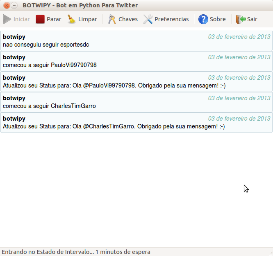Click the date on the esportesdc entry
273x256 pixels.
click(x=239, y=37)
